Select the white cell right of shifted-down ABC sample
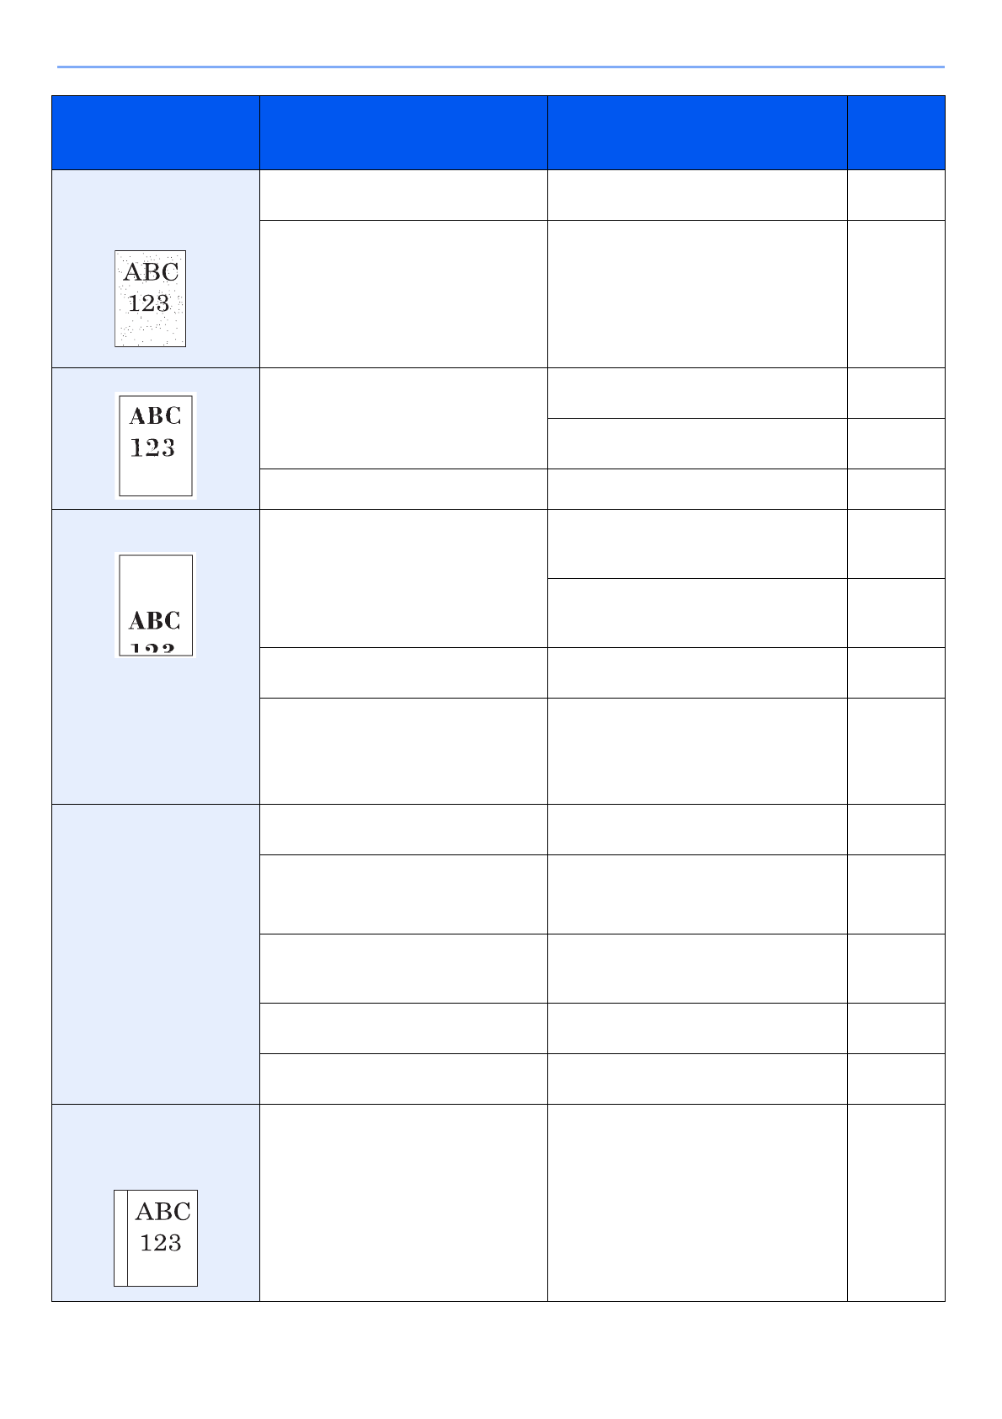This screenshot has width=1002, height=1419. (x=403, y=578)
